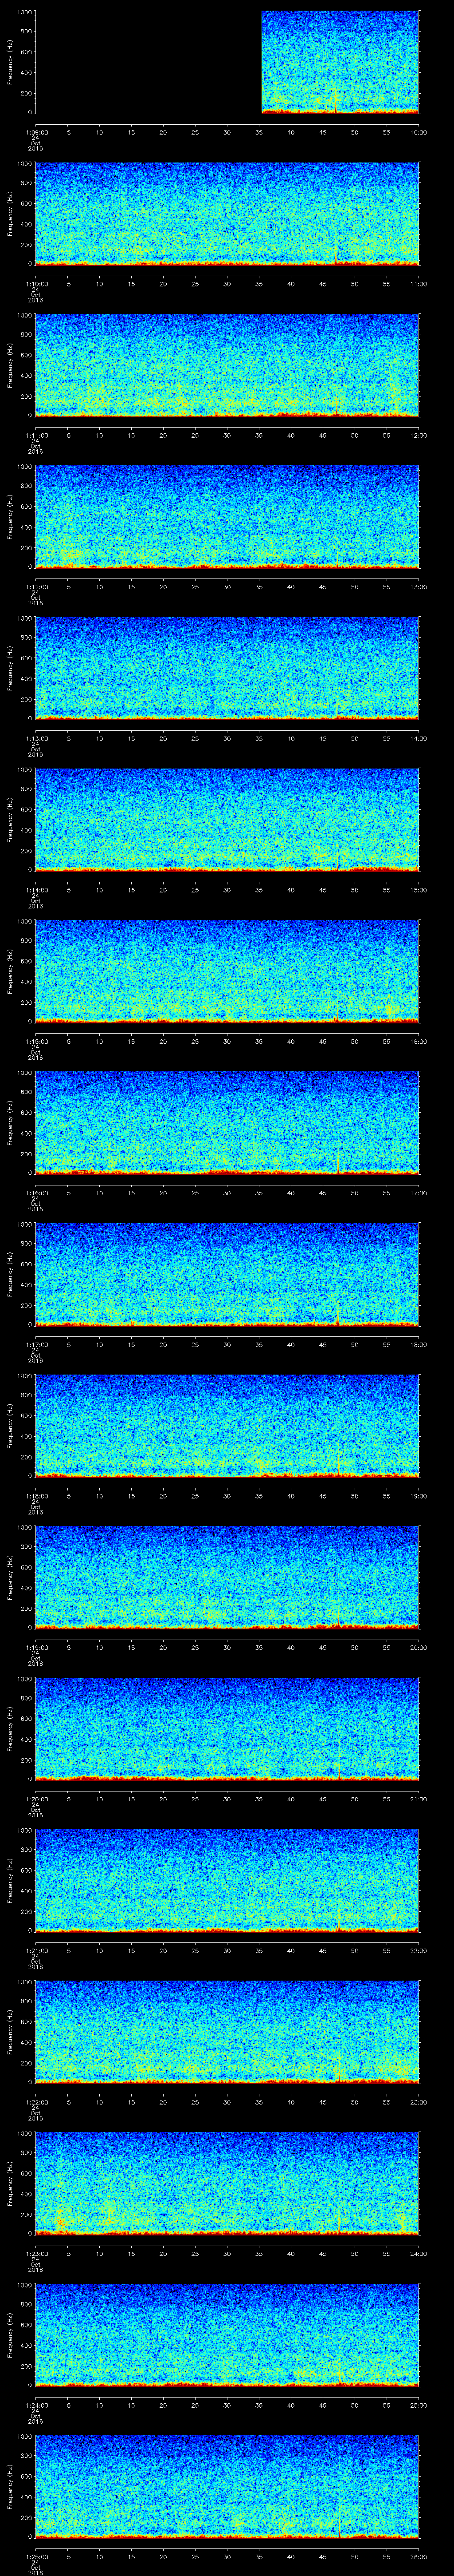Viewport: 454px width, 2576px height.
Task: Select the spectrogram panel starting at 1:09:00
Action: (227, 62)
